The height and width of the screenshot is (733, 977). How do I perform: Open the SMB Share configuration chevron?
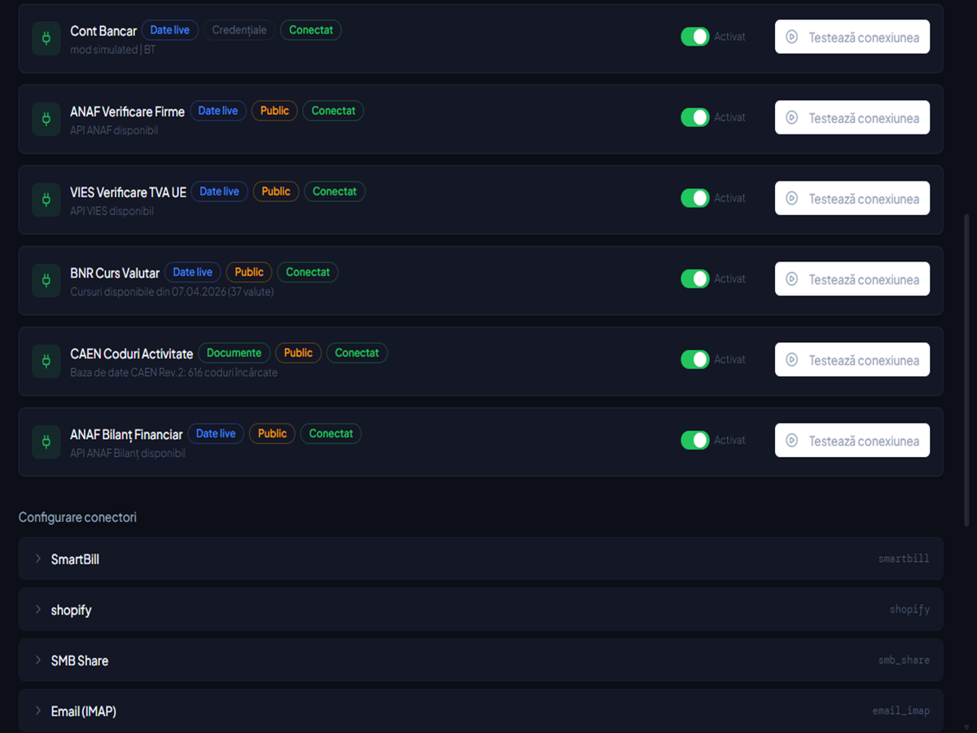point(37,660)
